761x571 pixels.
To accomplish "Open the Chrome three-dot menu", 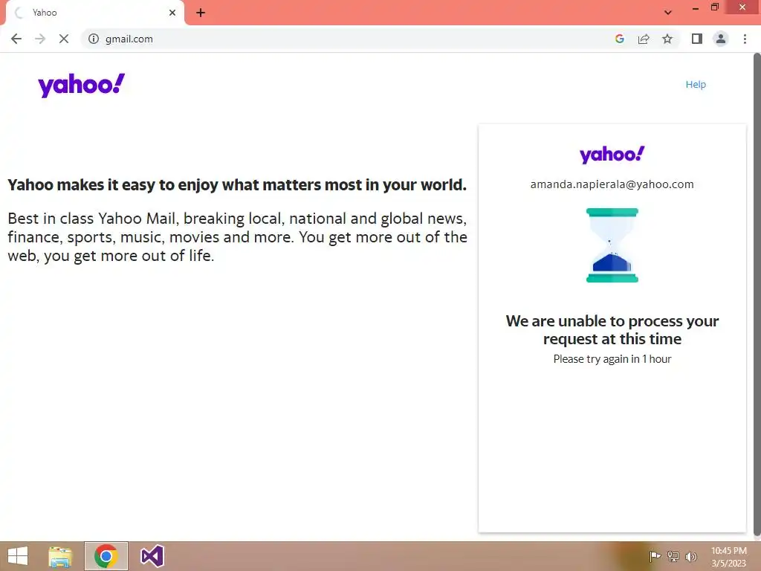I will [x=745, y=39].
